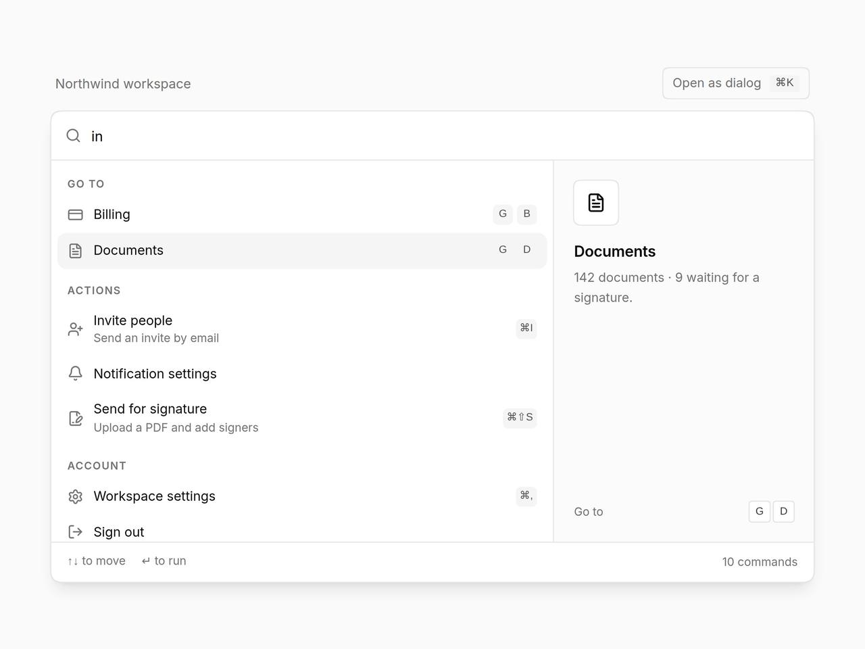Select the Billing command

point(302,214)
